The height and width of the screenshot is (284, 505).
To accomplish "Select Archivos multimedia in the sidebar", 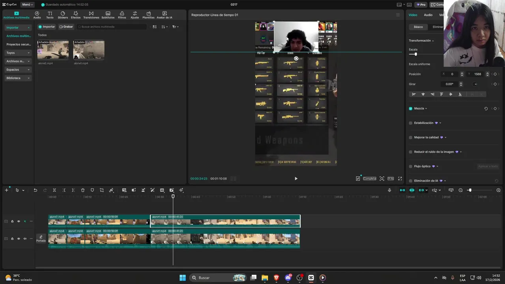I will (x=19, y=36).
